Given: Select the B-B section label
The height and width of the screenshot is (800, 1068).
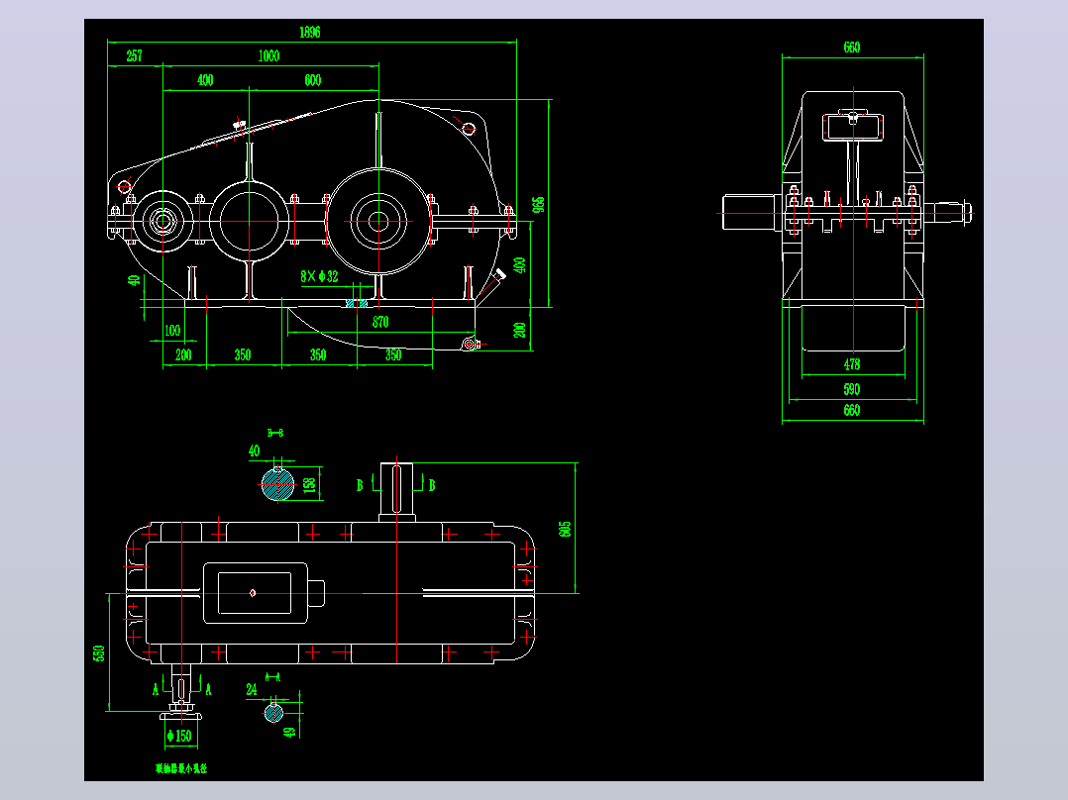Looking at the screenshot, I should tap(275, 433).
